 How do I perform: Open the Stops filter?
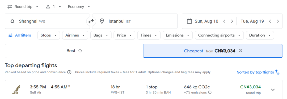[49, 35]
